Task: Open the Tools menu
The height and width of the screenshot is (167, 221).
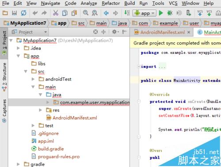Action: click(x=158, y=3)
